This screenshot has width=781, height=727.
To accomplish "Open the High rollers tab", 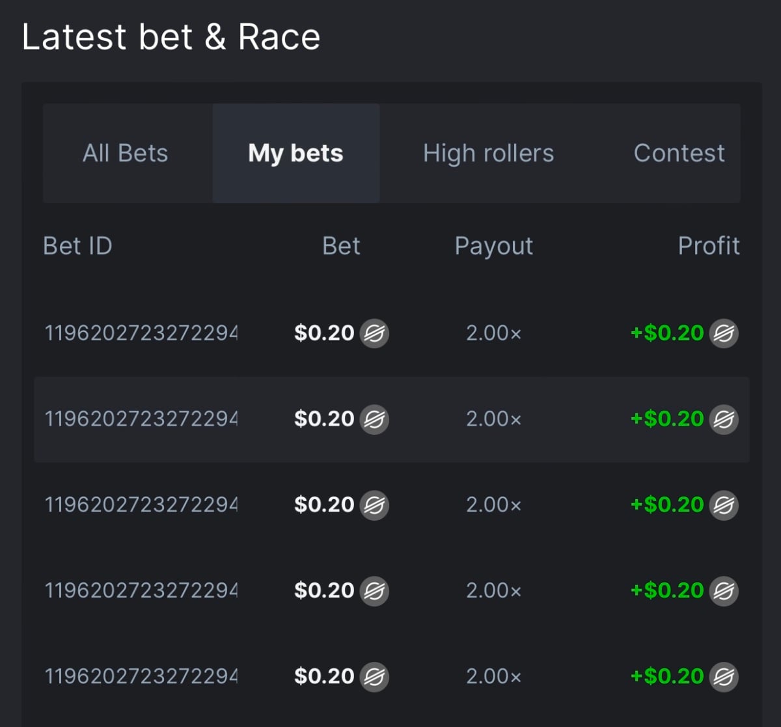I will (x=488, y=154).
